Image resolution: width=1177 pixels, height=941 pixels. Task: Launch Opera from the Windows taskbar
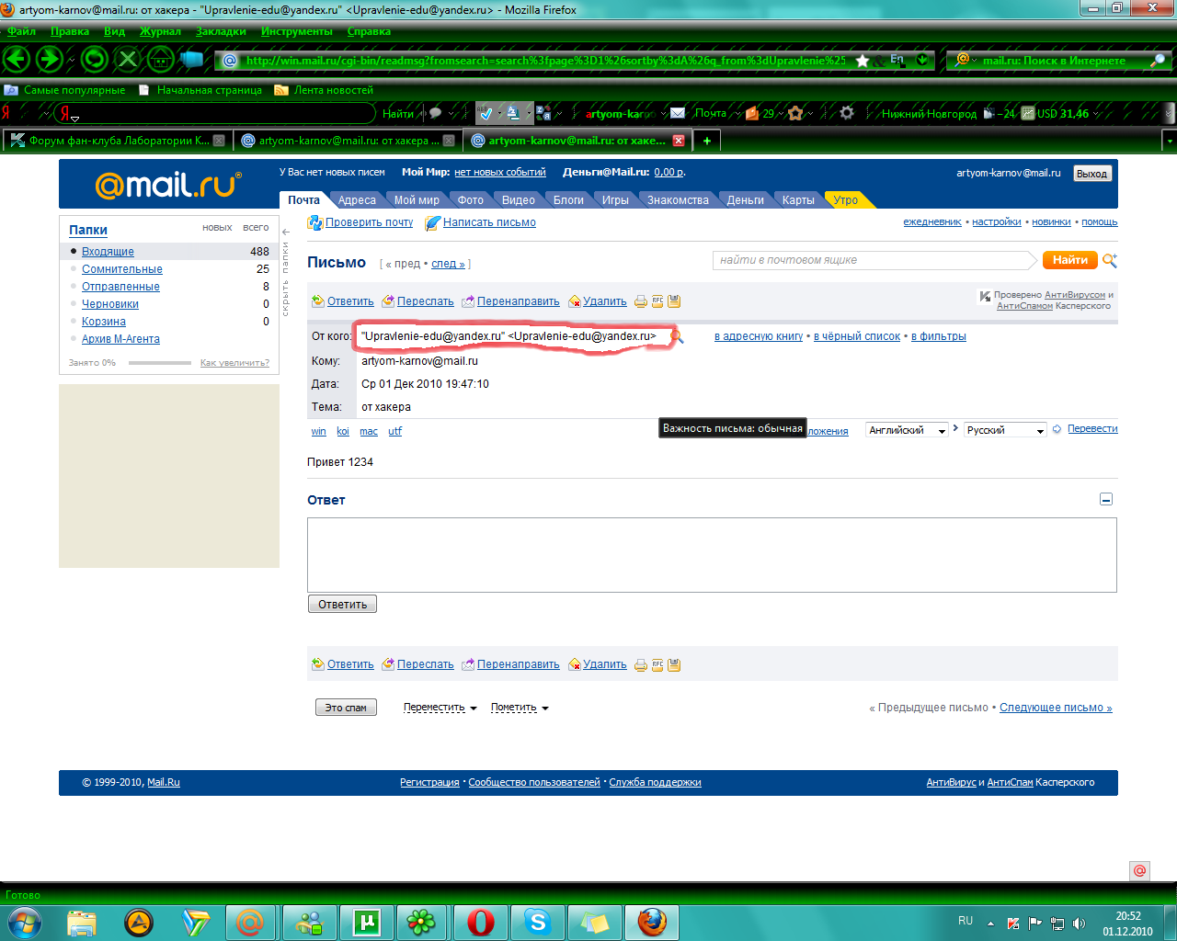click(x=480, y=921)
